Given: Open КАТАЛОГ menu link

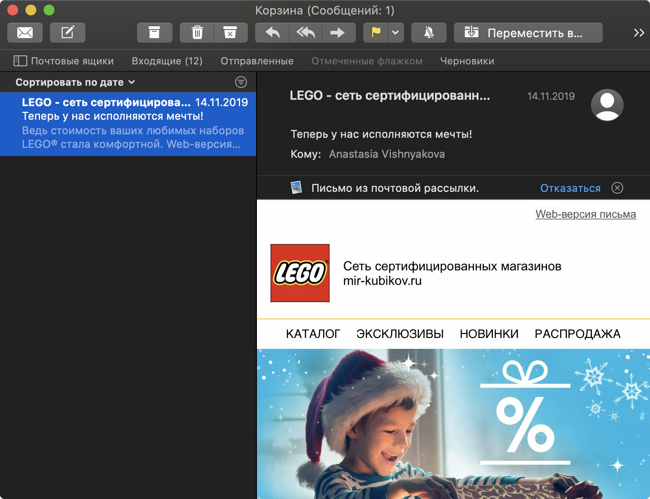Looking at the screenshot, I should click(x=313, y=334).
